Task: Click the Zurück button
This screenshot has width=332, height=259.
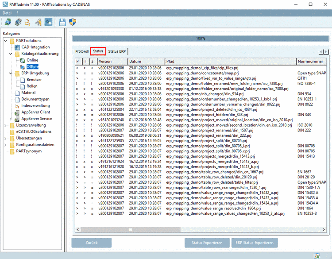Action: pos(92,243)
